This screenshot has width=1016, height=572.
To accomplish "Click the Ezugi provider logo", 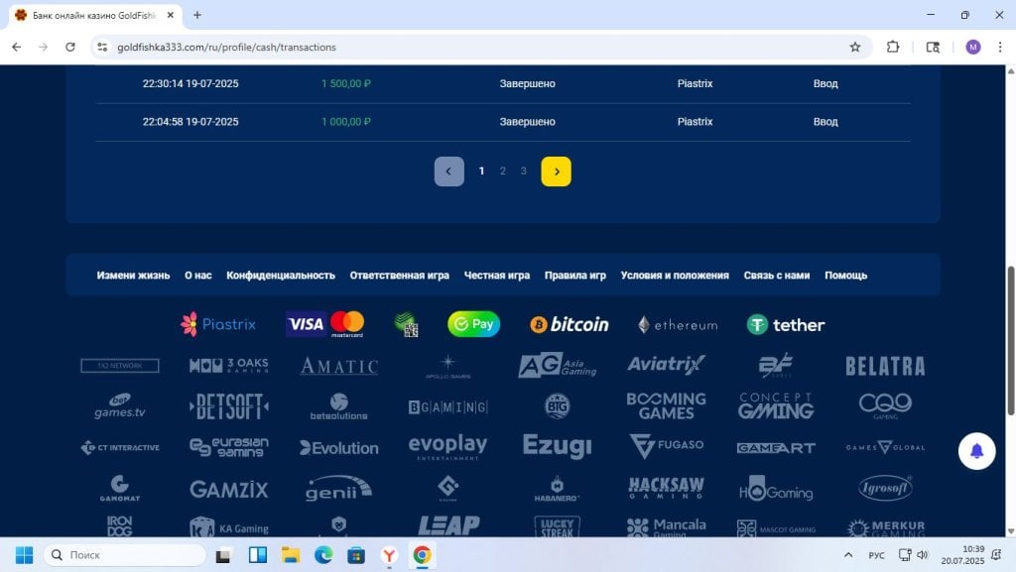I will tap(558, 446).
